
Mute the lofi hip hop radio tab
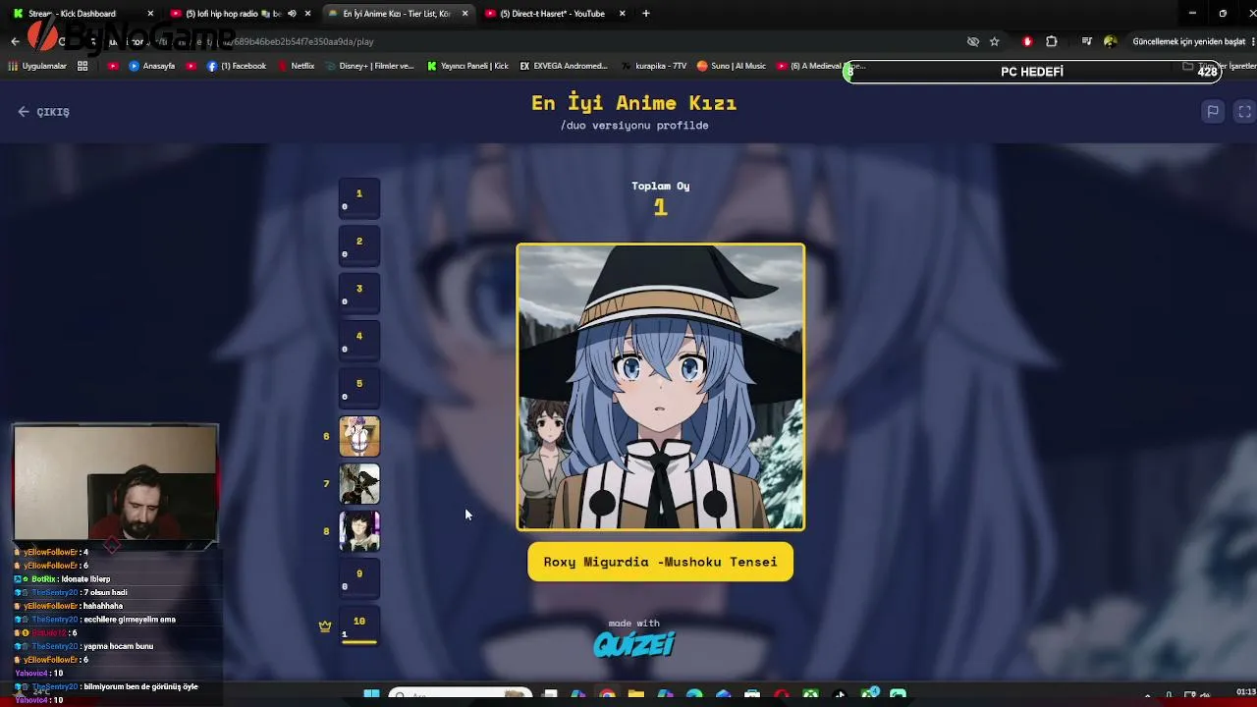click(x=292, y=14)
